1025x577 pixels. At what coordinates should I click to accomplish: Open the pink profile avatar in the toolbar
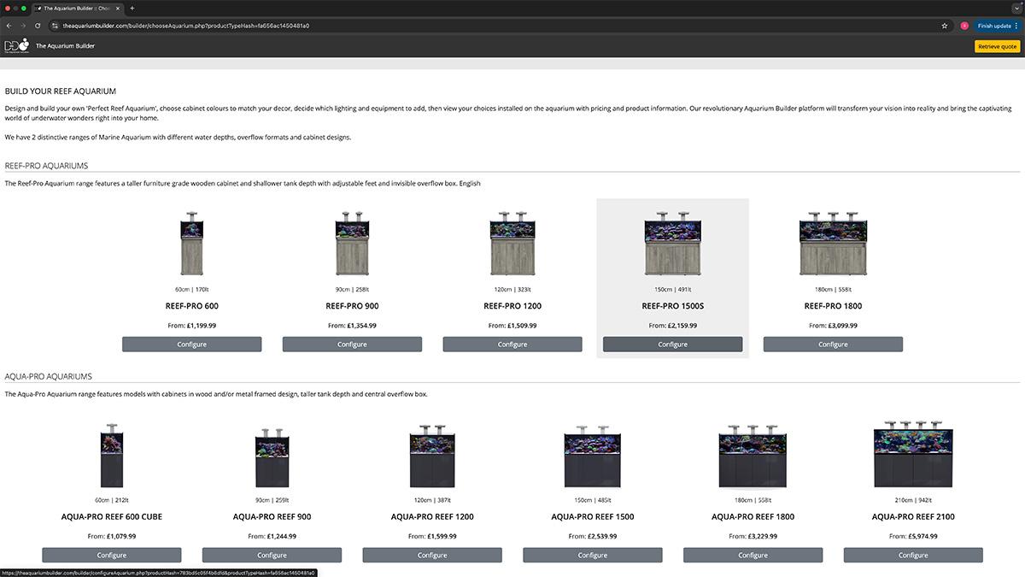pyautogui.click(x=964, y=26)
